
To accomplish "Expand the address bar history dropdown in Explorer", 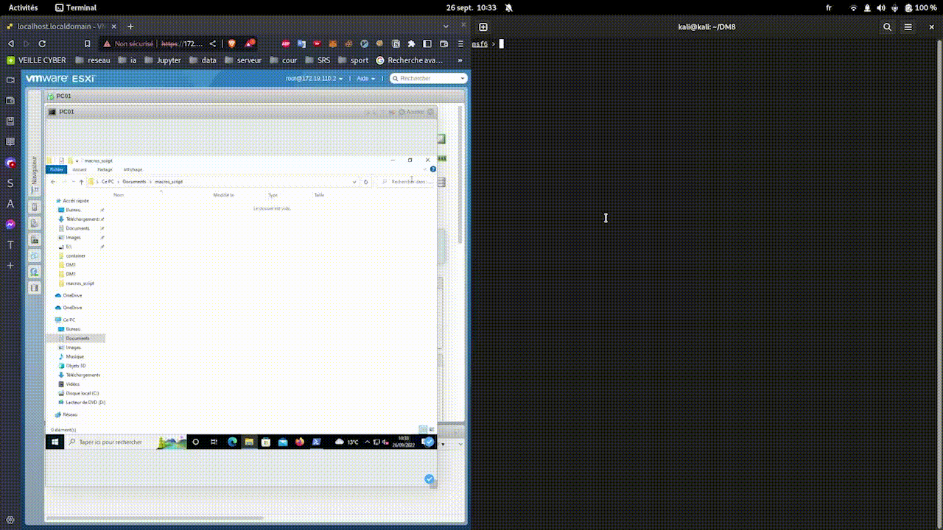I will point(354,182).
